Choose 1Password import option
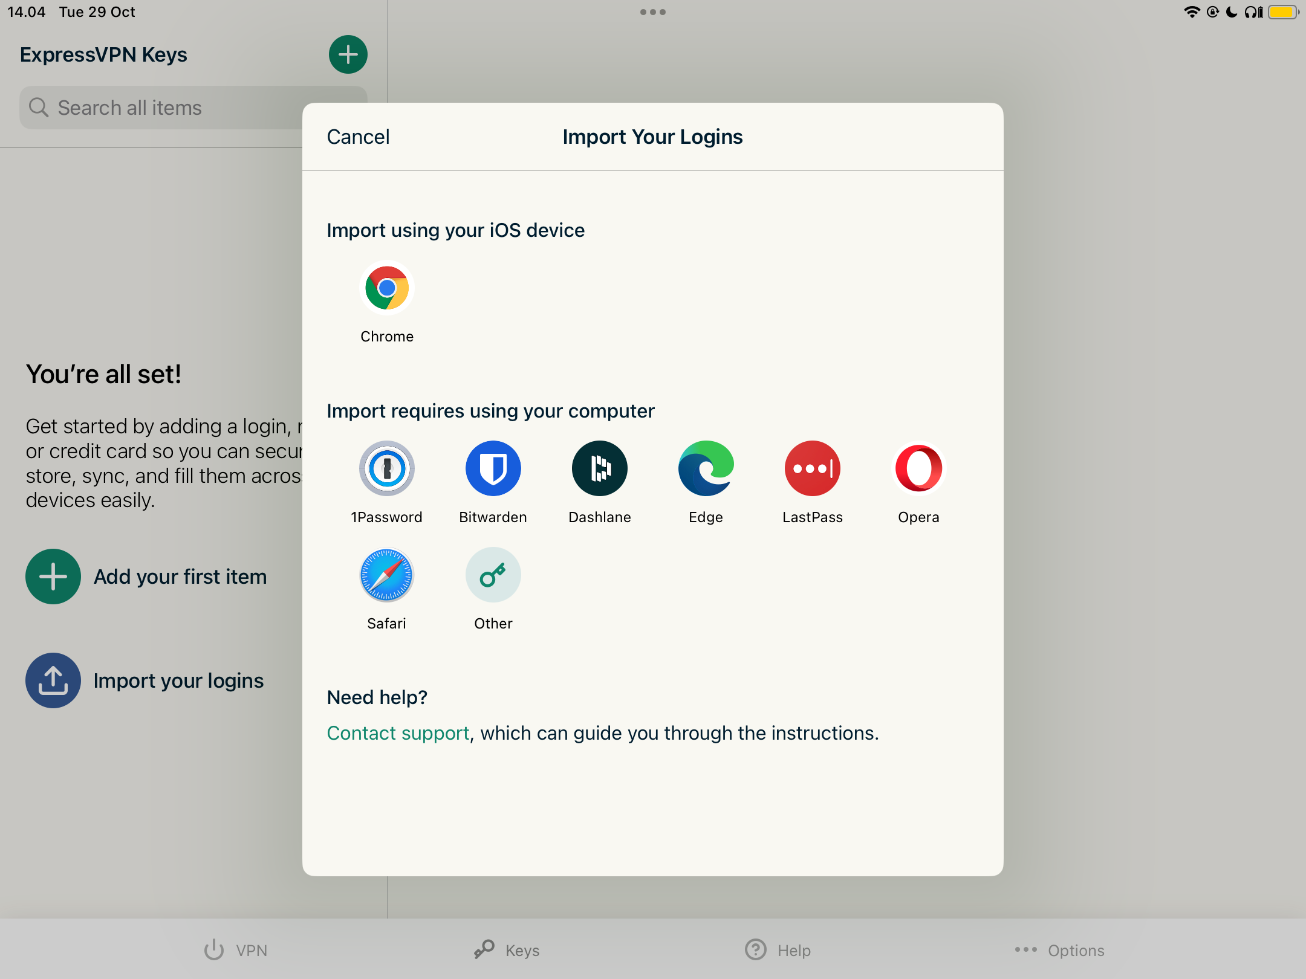This screenshot has height=979, width=1306. pyautogui.click(x=387, y=468)
